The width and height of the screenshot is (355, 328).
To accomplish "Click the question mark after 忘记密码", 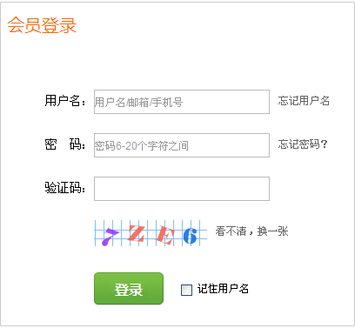I will pos(325,144).
